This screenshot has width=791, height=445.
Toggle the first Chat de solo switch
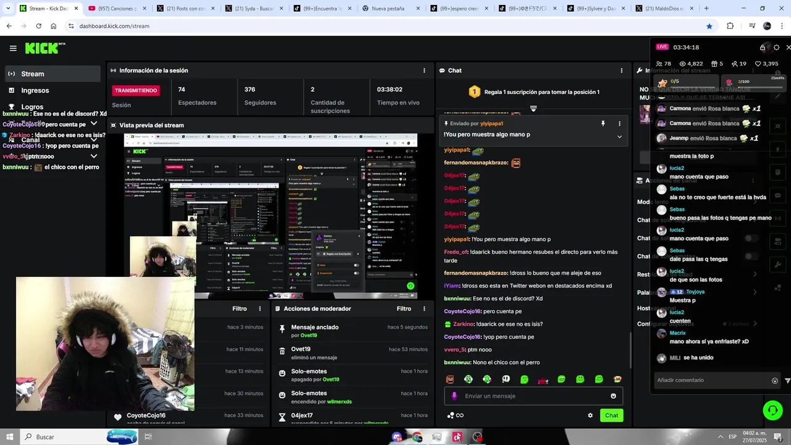[751, 238]
